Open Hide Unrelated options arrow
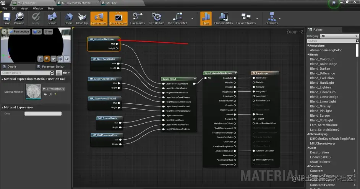Image resolution: width=360 pixels, height=189 pixels. click(192, 18)
